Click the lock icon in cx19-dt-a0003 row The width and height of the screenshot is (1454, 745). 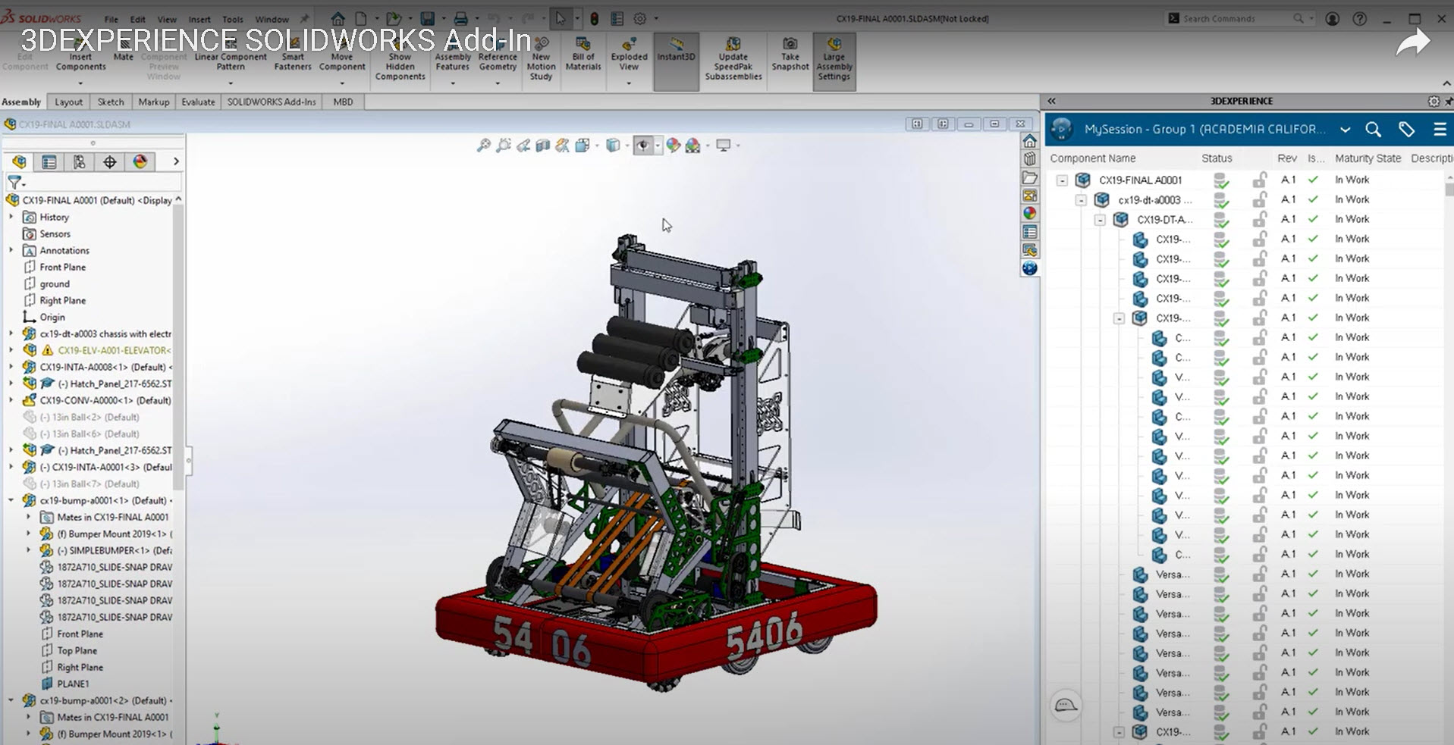coord(1259,199)
